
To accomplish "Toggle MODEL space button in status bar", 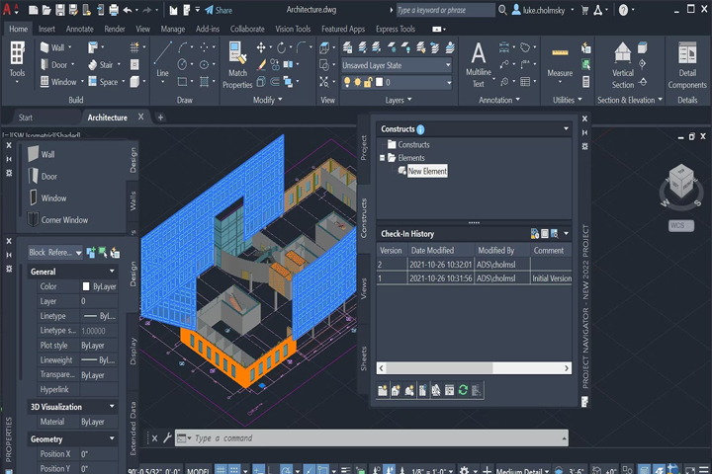I will (198, 471).
